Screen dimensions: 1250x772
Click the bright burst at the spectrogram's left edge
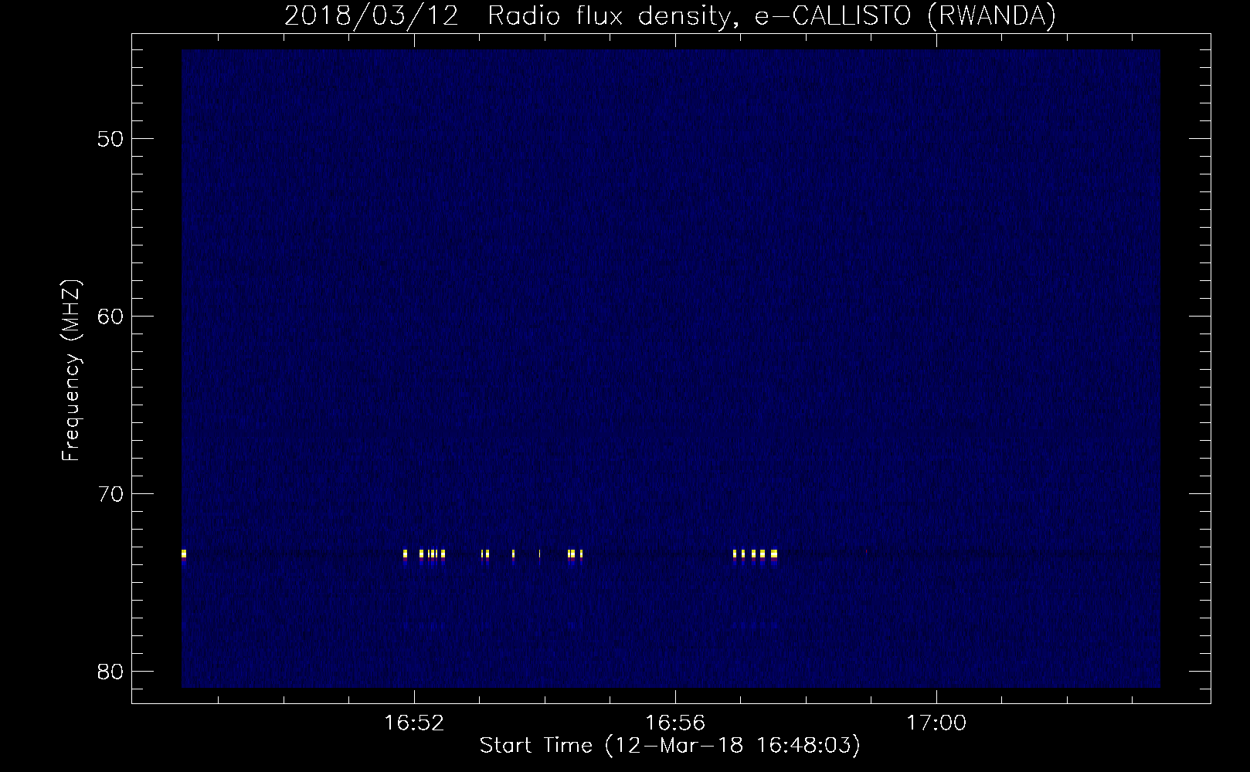point(184,554)
